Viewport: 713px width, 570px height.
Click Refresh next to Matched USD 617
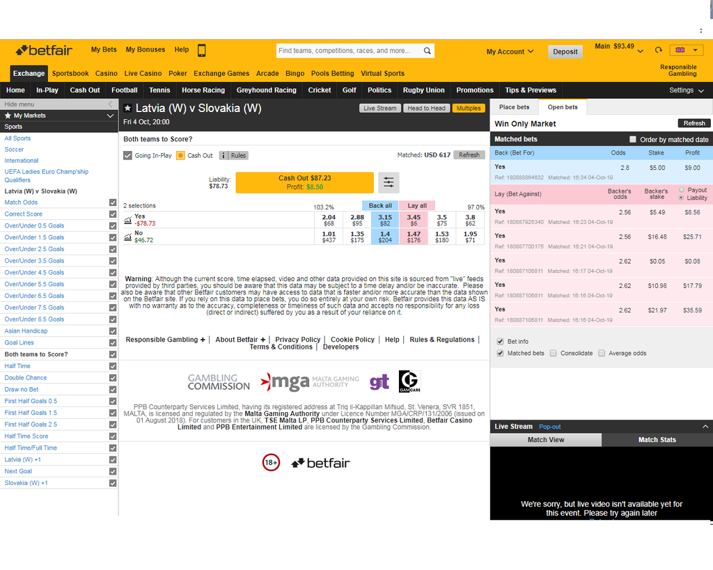469,155
